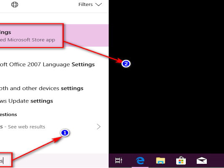Open File Explorer from the taskbar
The width and height of the screenshot is (224, 168).
[x=161, y=160]
